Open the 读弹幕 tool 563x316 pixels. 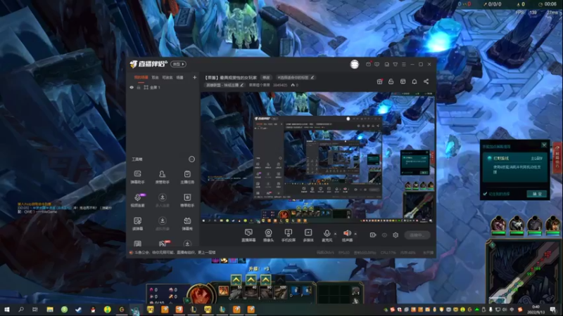[x=137, y=223]
